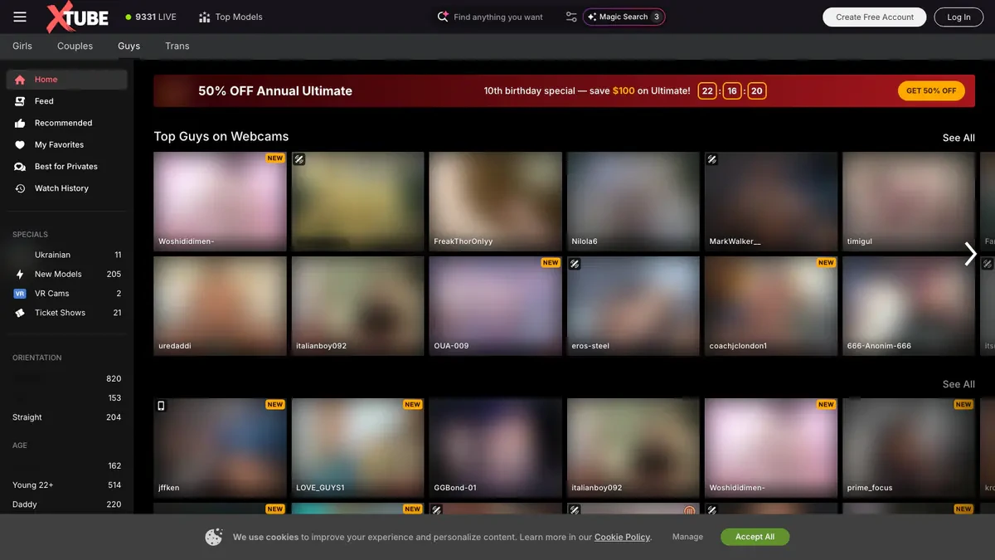Open Home in the sidebar

pyautogui.click(x=67, y=80)
